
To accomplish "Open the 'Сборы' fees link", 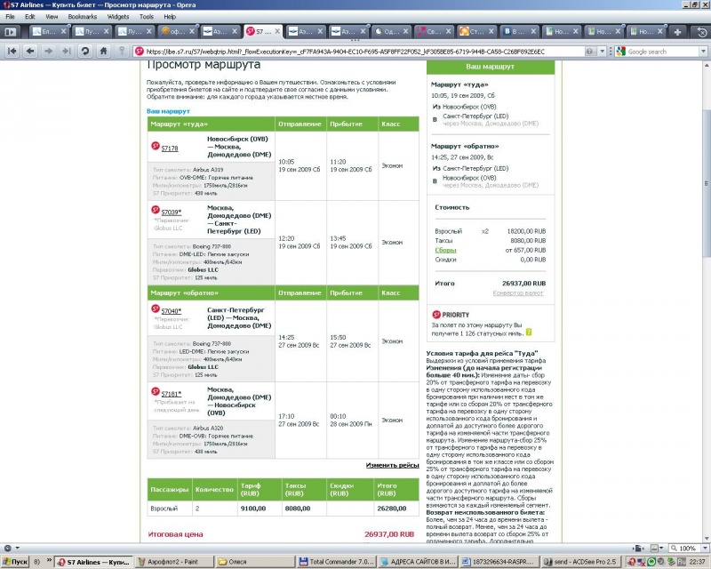I will pos(445,250).
